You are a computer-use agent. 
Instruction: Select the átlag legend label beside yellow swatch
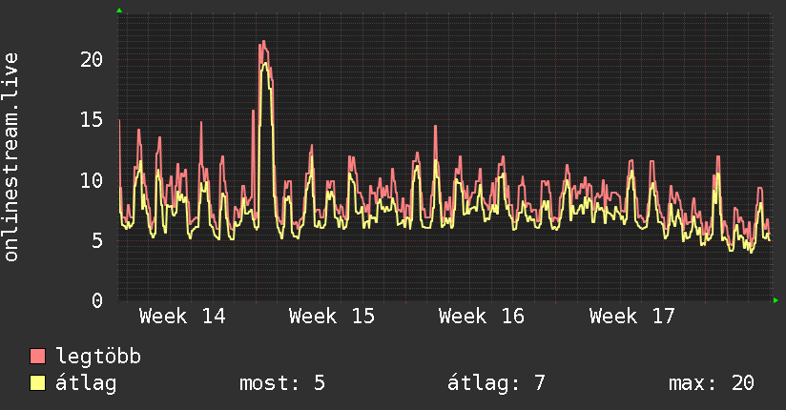pyautogui.click(x=86, y=383)
